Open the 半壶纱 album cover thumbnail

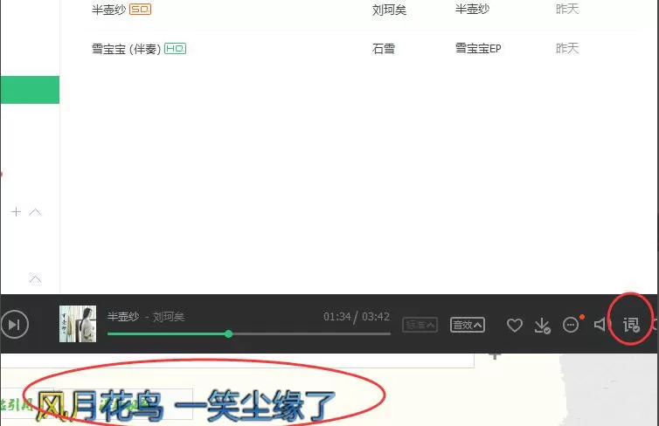pyautogui.click(x=78, y=324)
